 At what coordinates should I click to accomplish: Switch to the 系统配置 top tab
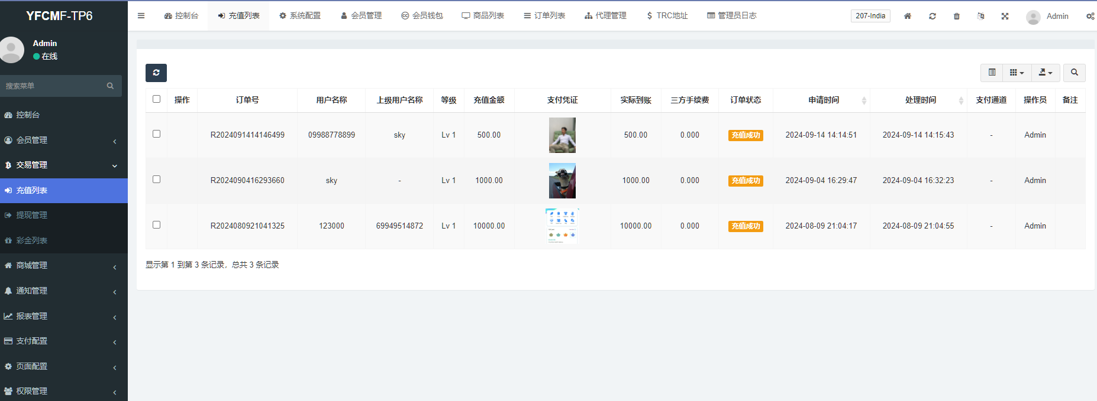click(300, 16)
